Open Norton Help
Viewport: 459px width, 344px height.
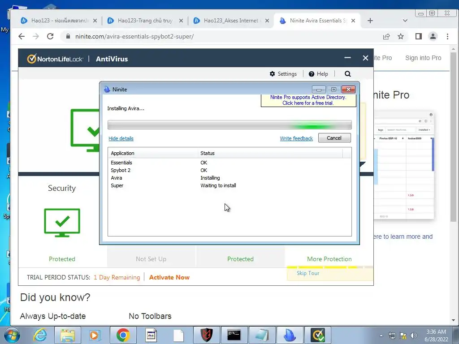(x=318, y=74)
